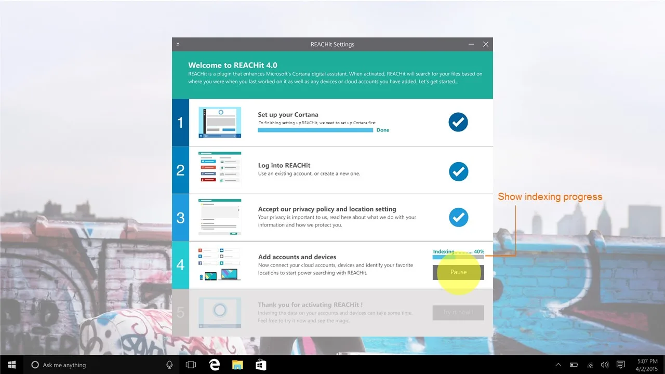Click 'Thank you for activating REACHit !' text
Viewport: 665px width, 374px height.
[x=310, y=304]
